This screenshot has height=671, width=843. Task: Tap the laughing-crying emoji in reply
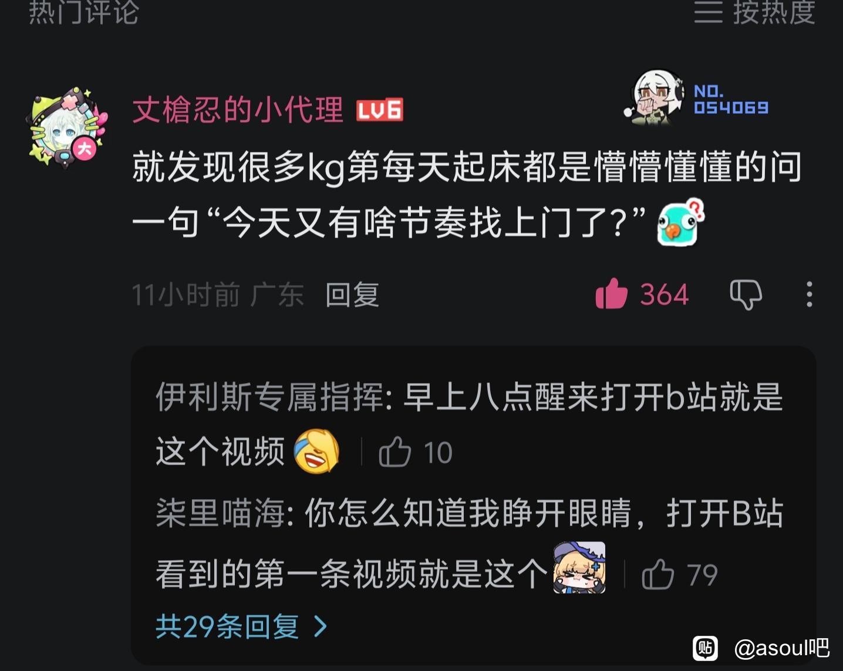[x=316, y=451]
